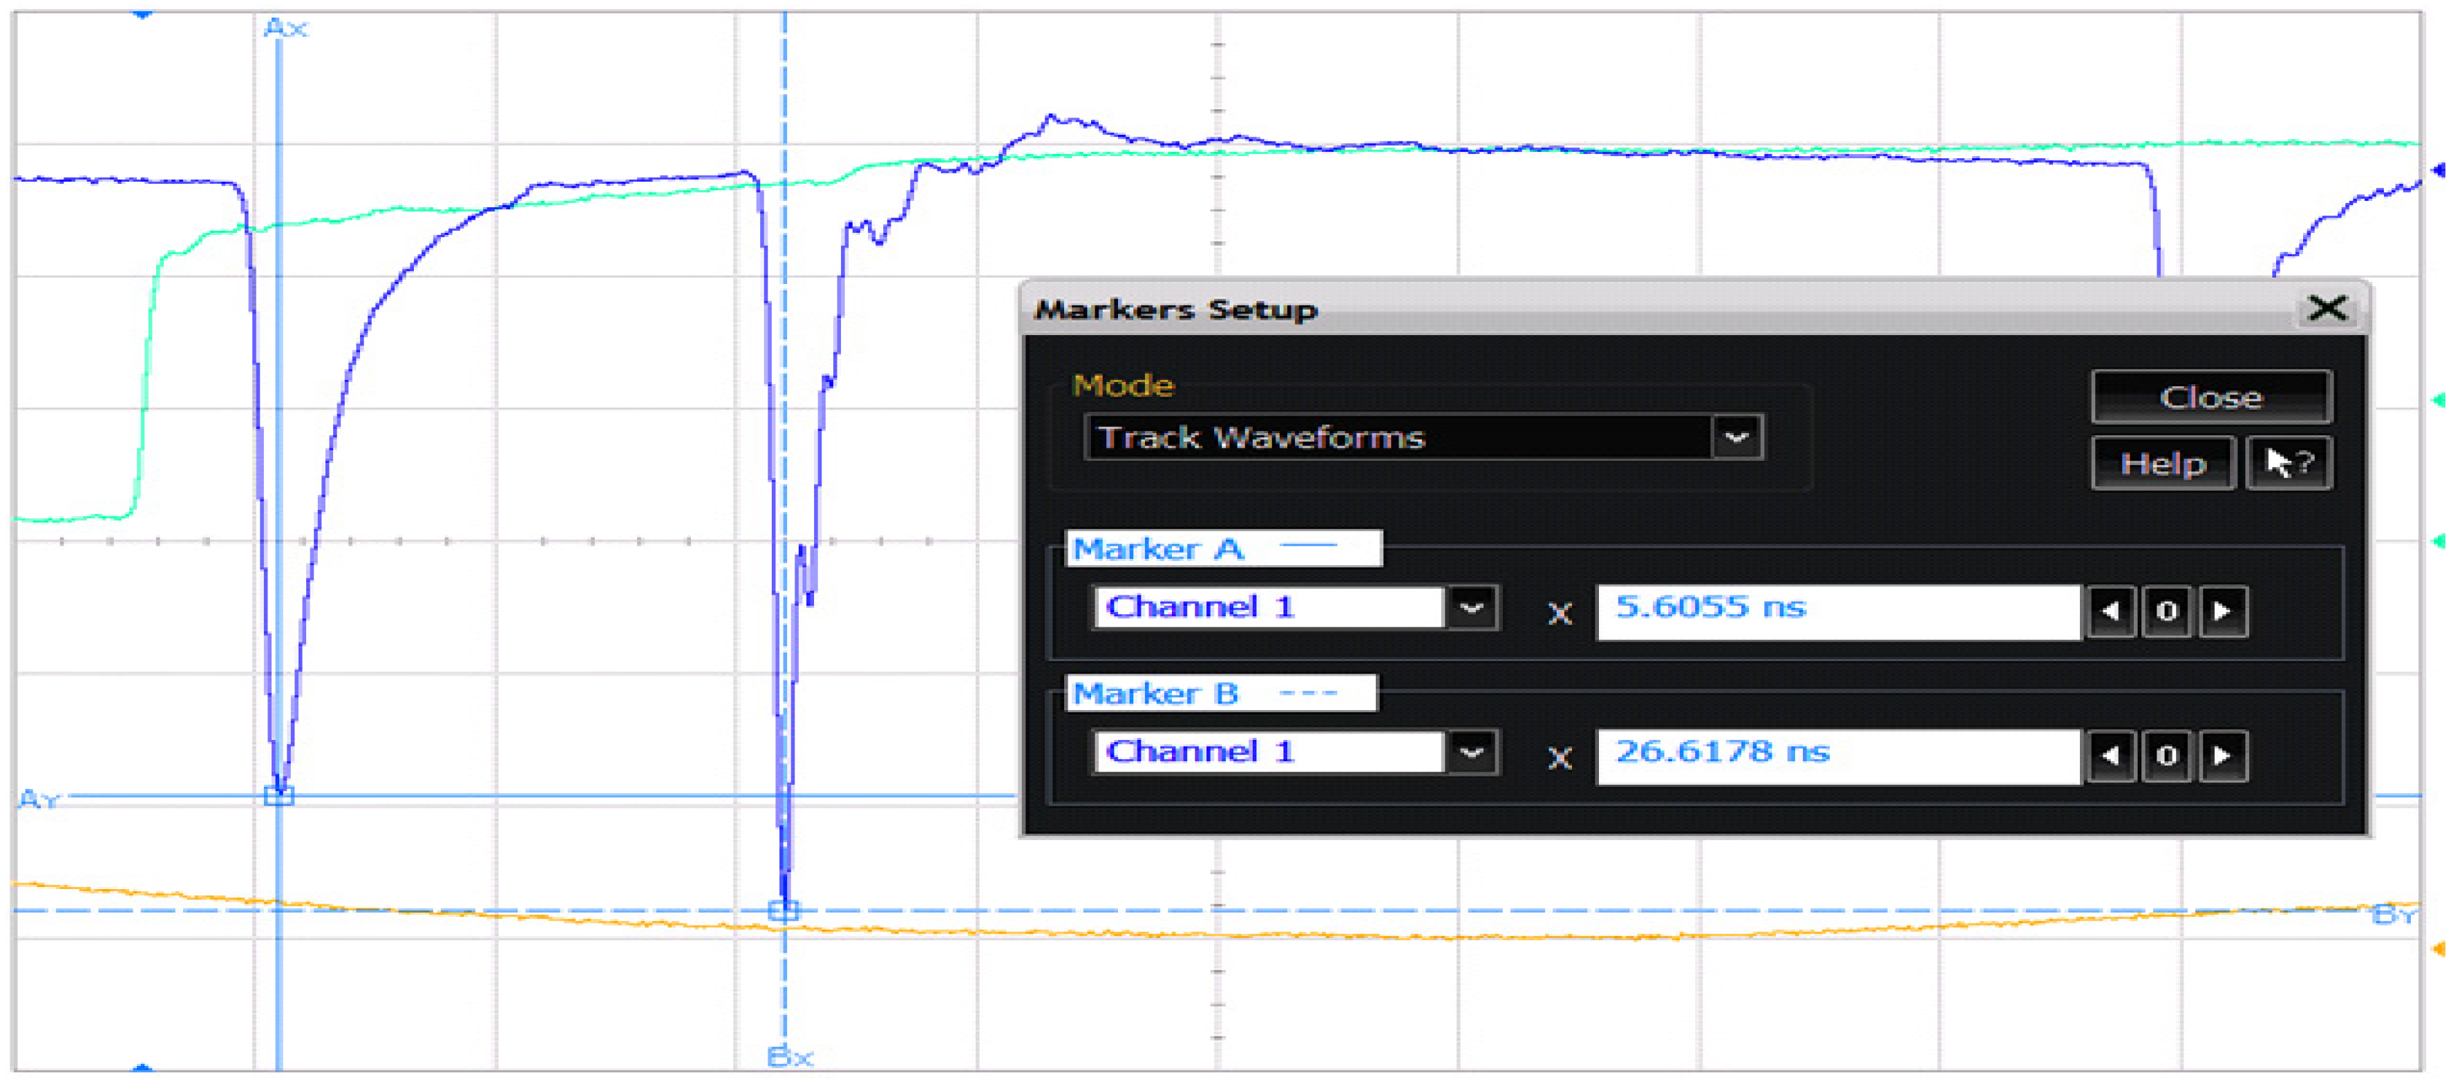The image size is (2462, 1086).
Task: Reset Marker A position with zero button
Action: (2166, 610)
